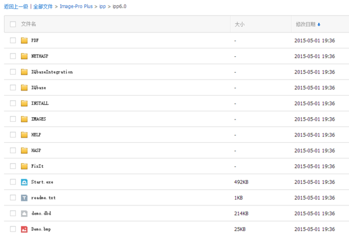Image resolution: width=349 pixels, height=235 pixels.
Task: Select the checkbox beside FixIt folder
Action: click(x=13, y=166)
